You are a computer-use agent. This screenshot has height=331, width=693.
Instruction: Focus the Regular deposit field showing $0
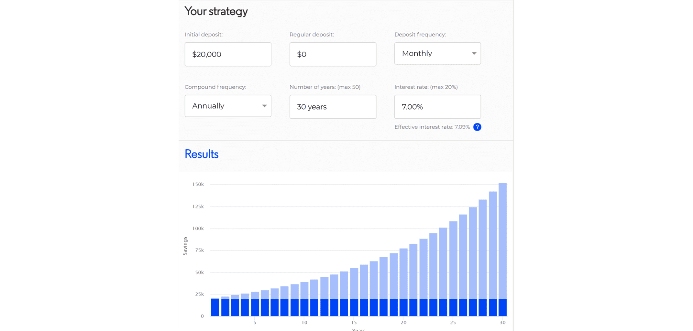click(333, 54)
